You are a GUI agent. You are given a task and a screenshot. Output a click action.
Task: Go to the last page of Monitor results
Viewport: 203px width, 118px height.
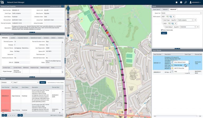[22, 115]
